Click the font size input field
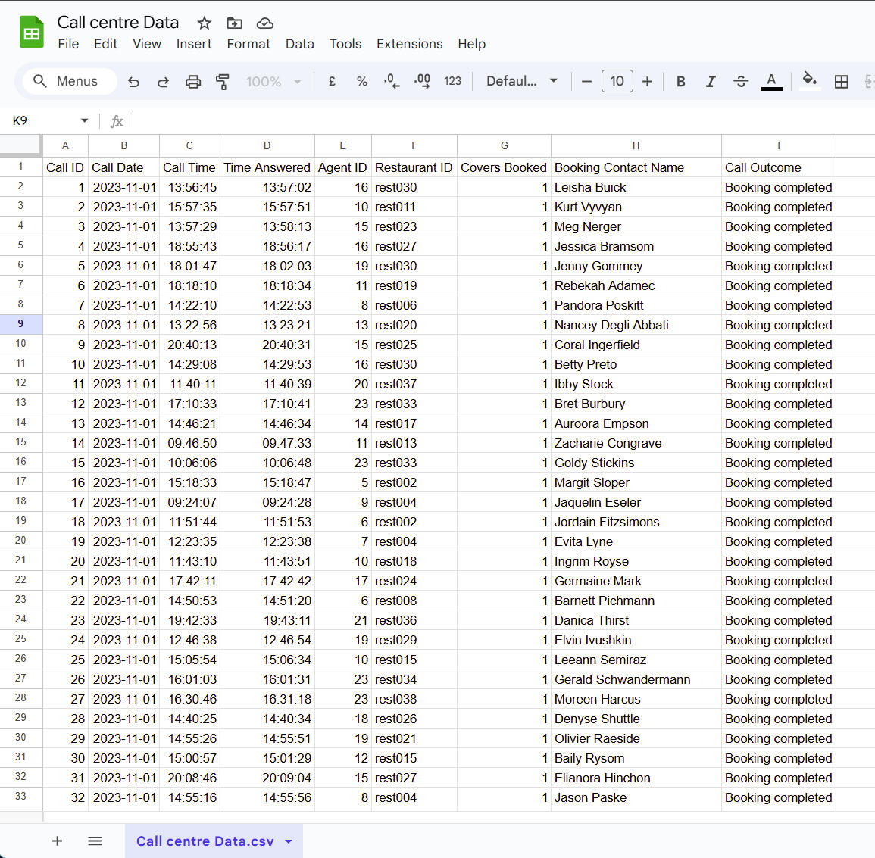This screenshot has height=858, width=875. 617,82
